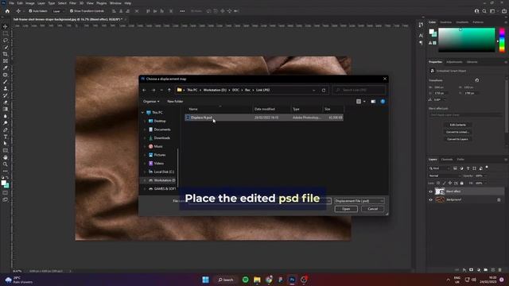Click the New folder button
509x286 pixels.
pos(175,102)
